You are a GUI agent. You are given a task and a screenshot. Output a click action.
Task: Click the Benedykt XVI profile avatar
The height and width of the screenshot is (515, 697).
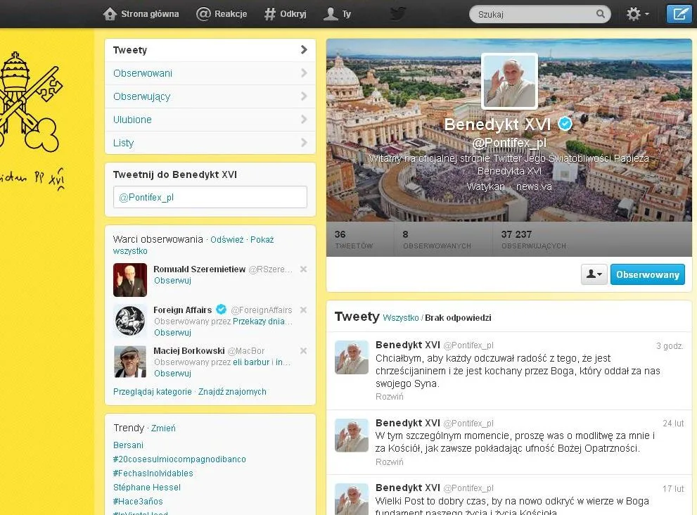pos(509,82)
